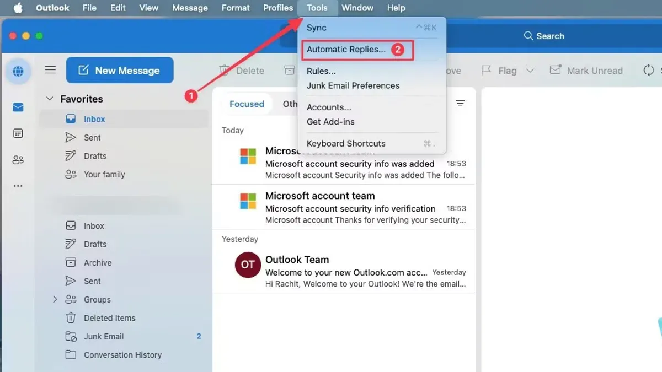Collapse the Favorites section

click(50, 99)
